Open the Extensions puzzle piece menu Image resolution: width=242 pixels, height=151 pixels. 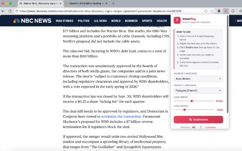233,11
